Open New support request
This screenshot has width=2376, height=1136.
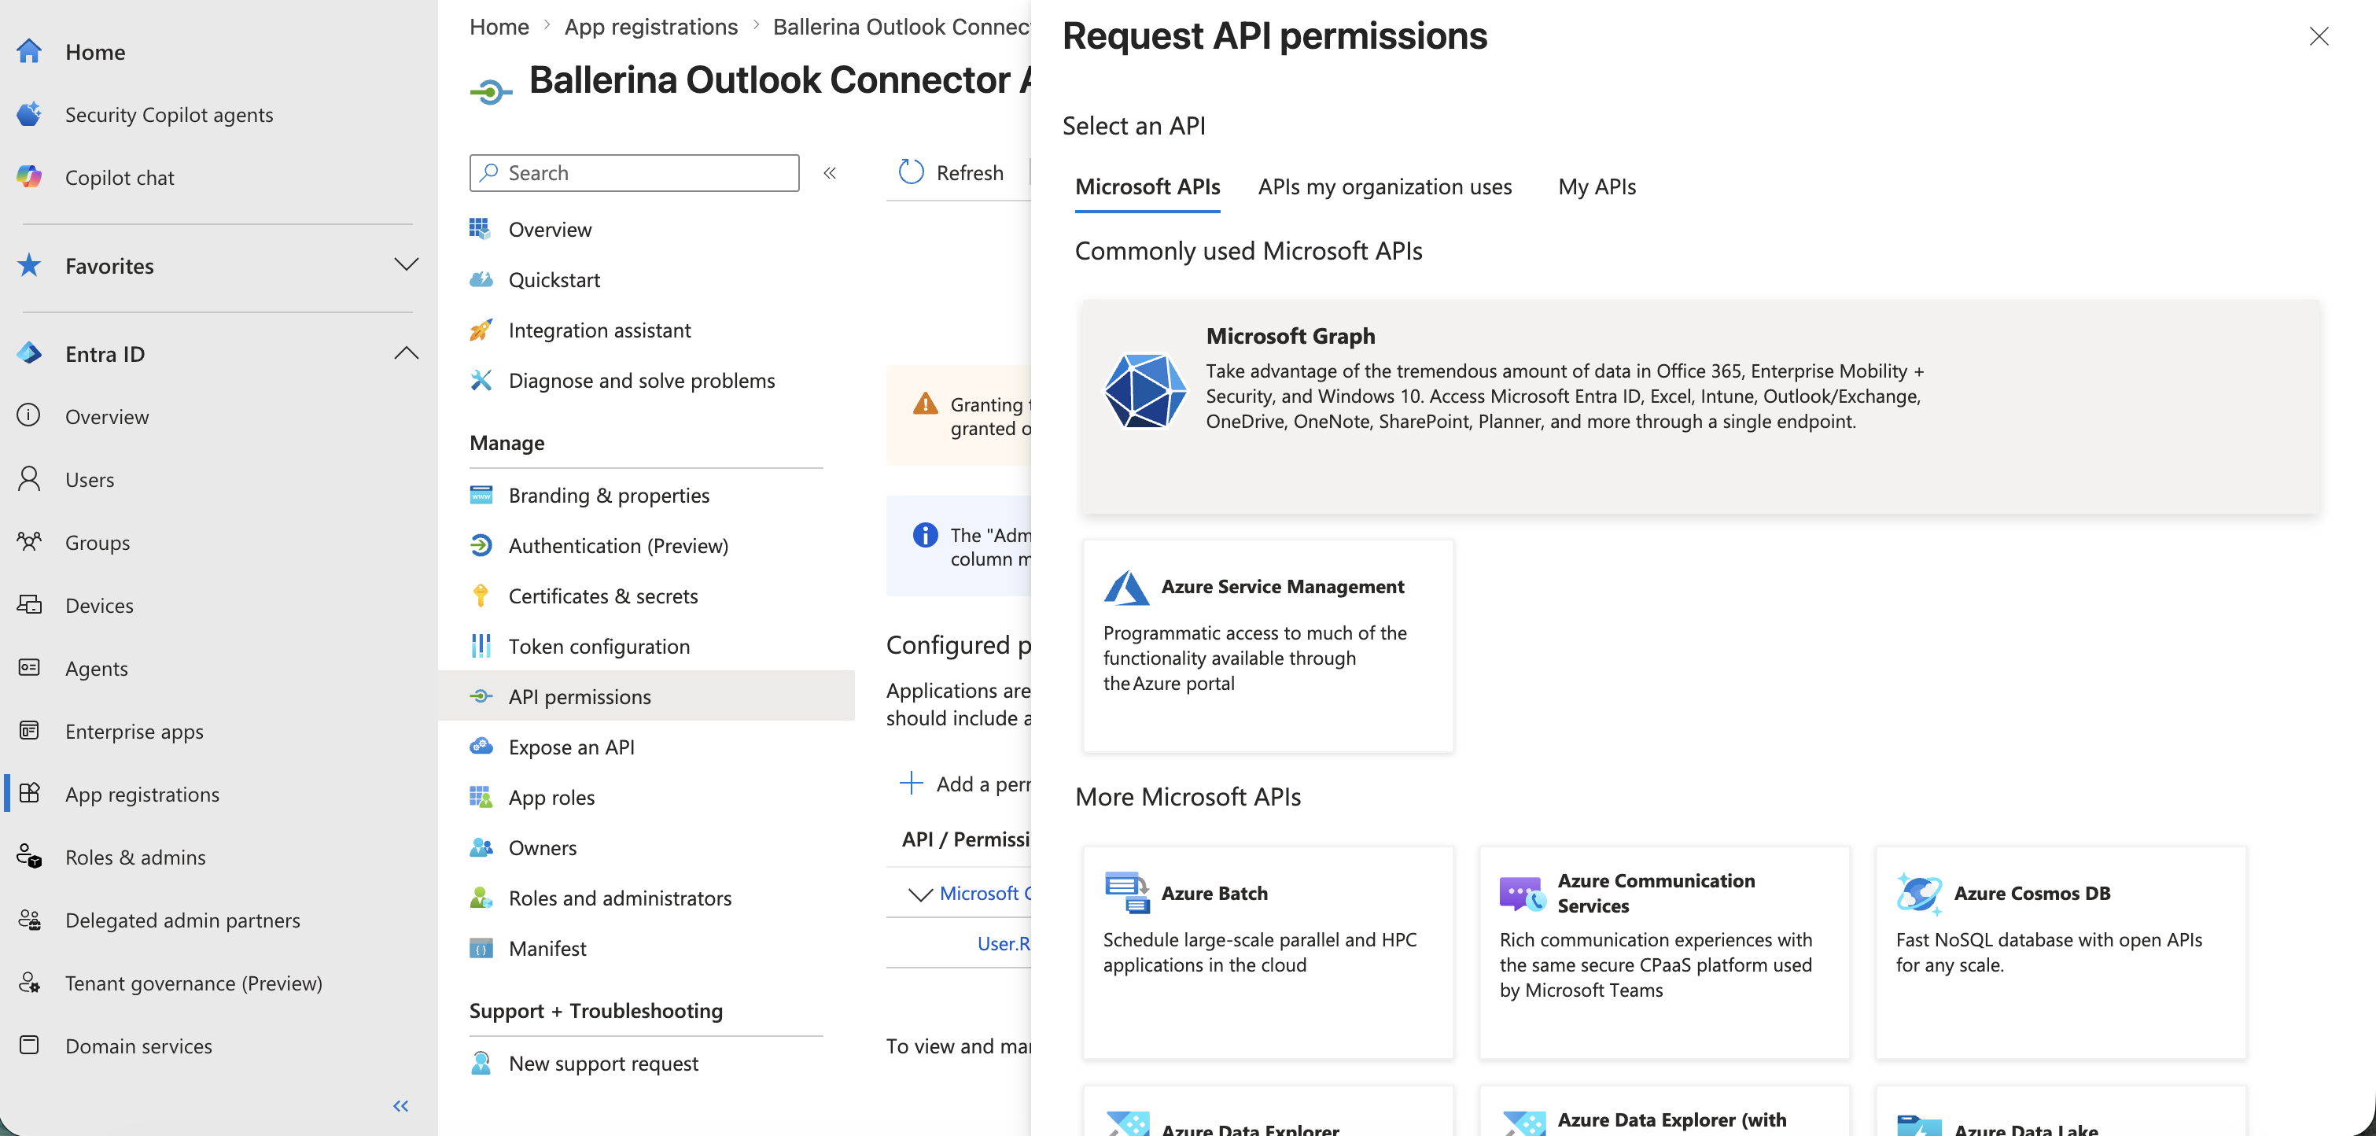coord(602,1063)
